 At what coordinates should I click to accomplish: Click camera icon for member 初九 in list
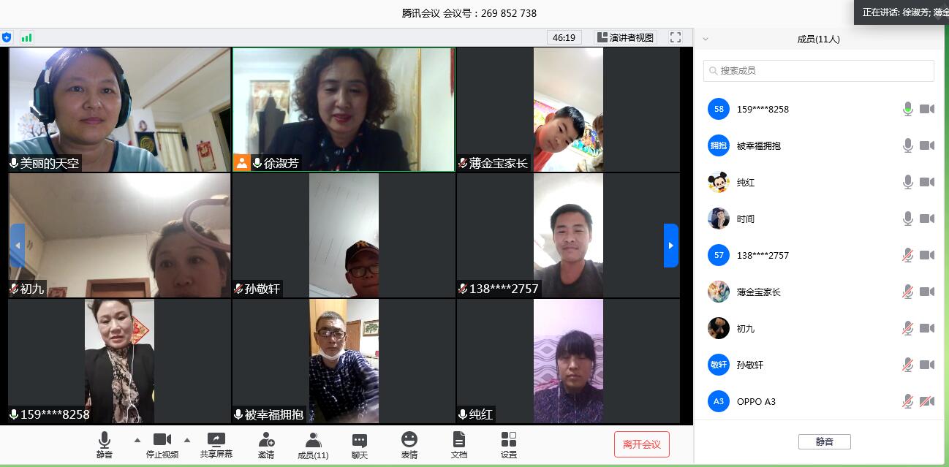pos(927,328)
